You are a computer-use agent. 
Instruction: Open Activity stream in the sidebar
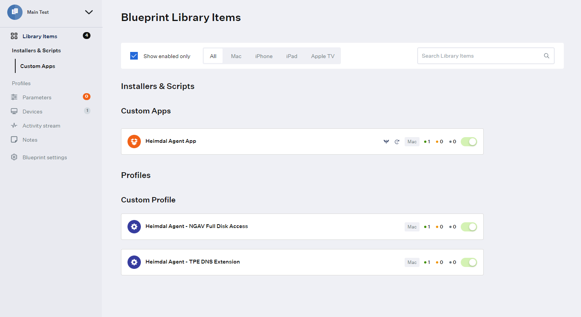[x=41, y=126]
